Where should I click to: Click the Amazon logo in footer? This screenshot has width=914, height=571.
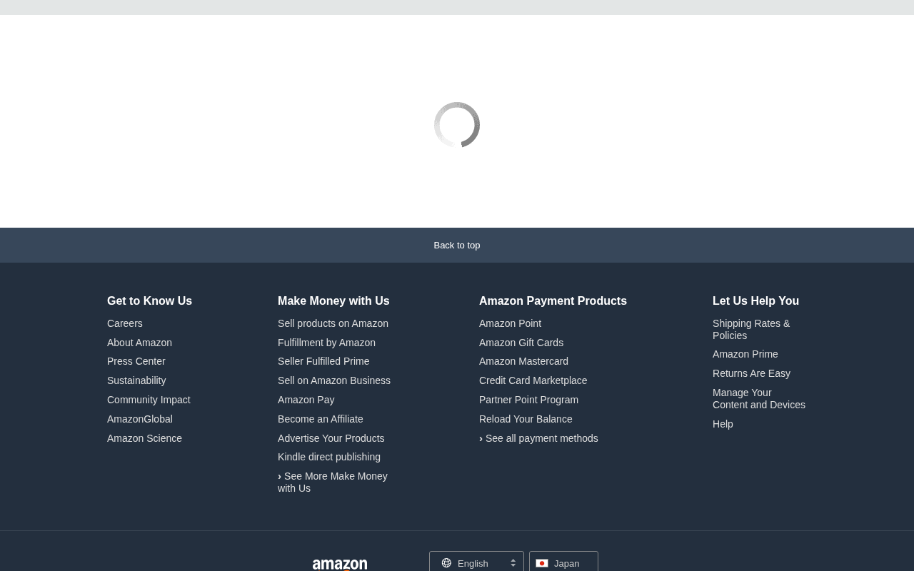tap(340, 565)
